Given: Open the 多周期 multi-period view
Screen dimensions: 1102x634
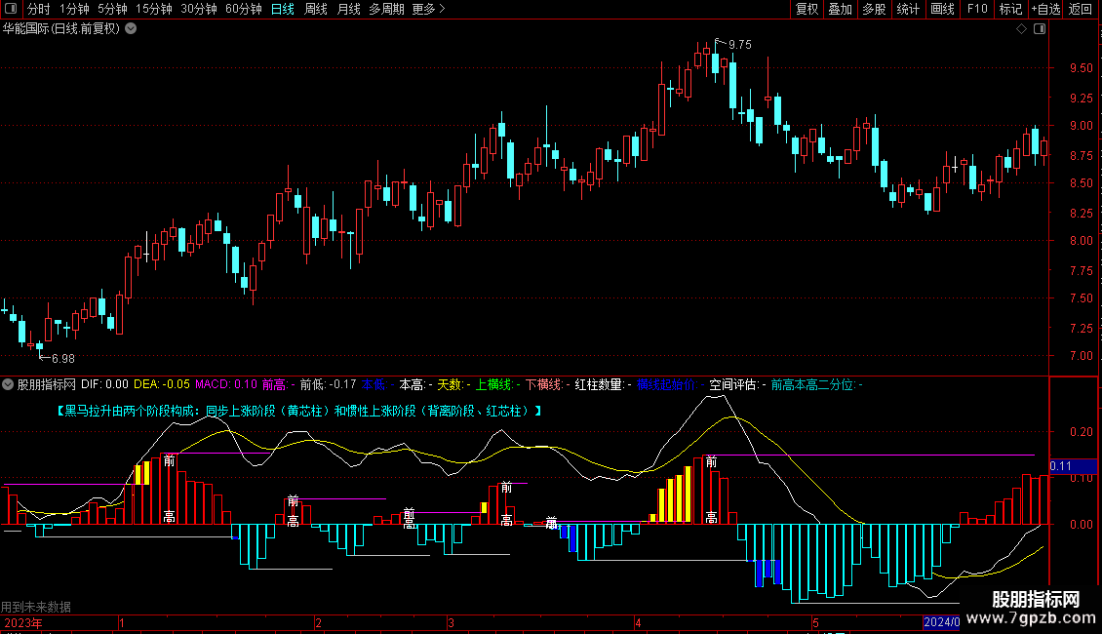Looking at the screenshot, I should click(386, 9).
